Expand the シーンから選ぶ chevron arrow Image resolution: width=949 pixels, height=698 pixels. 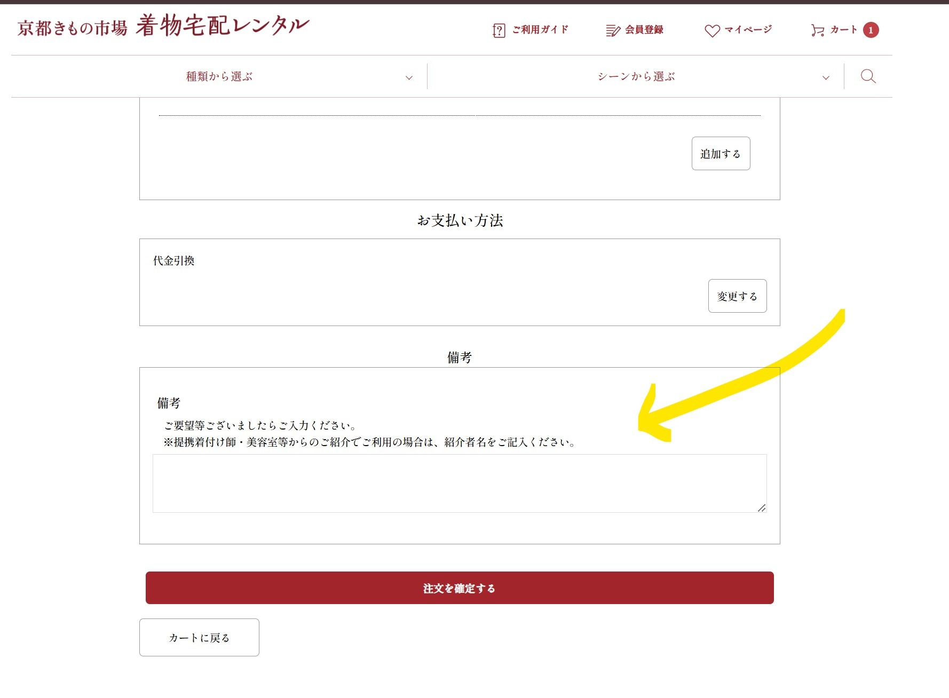pyautogui.click(x=826, y=77)
